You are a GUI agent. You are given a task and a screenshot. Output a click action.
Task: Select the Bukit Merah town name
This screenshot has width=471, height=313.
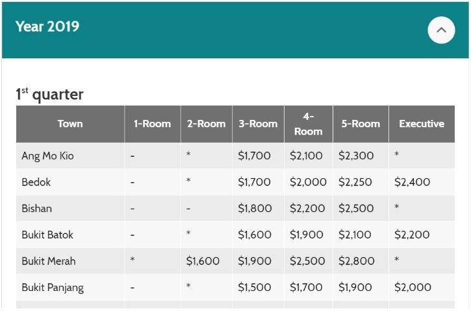49,261
